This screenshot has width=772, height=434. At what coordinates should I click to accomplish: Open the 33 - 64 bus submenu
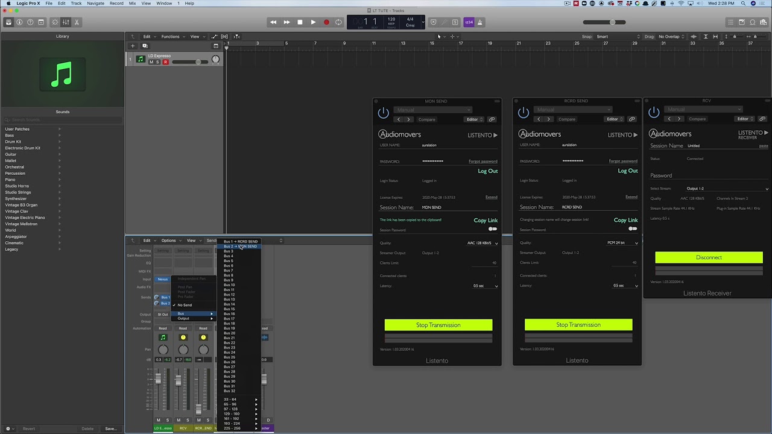click(x=240, y=400)
